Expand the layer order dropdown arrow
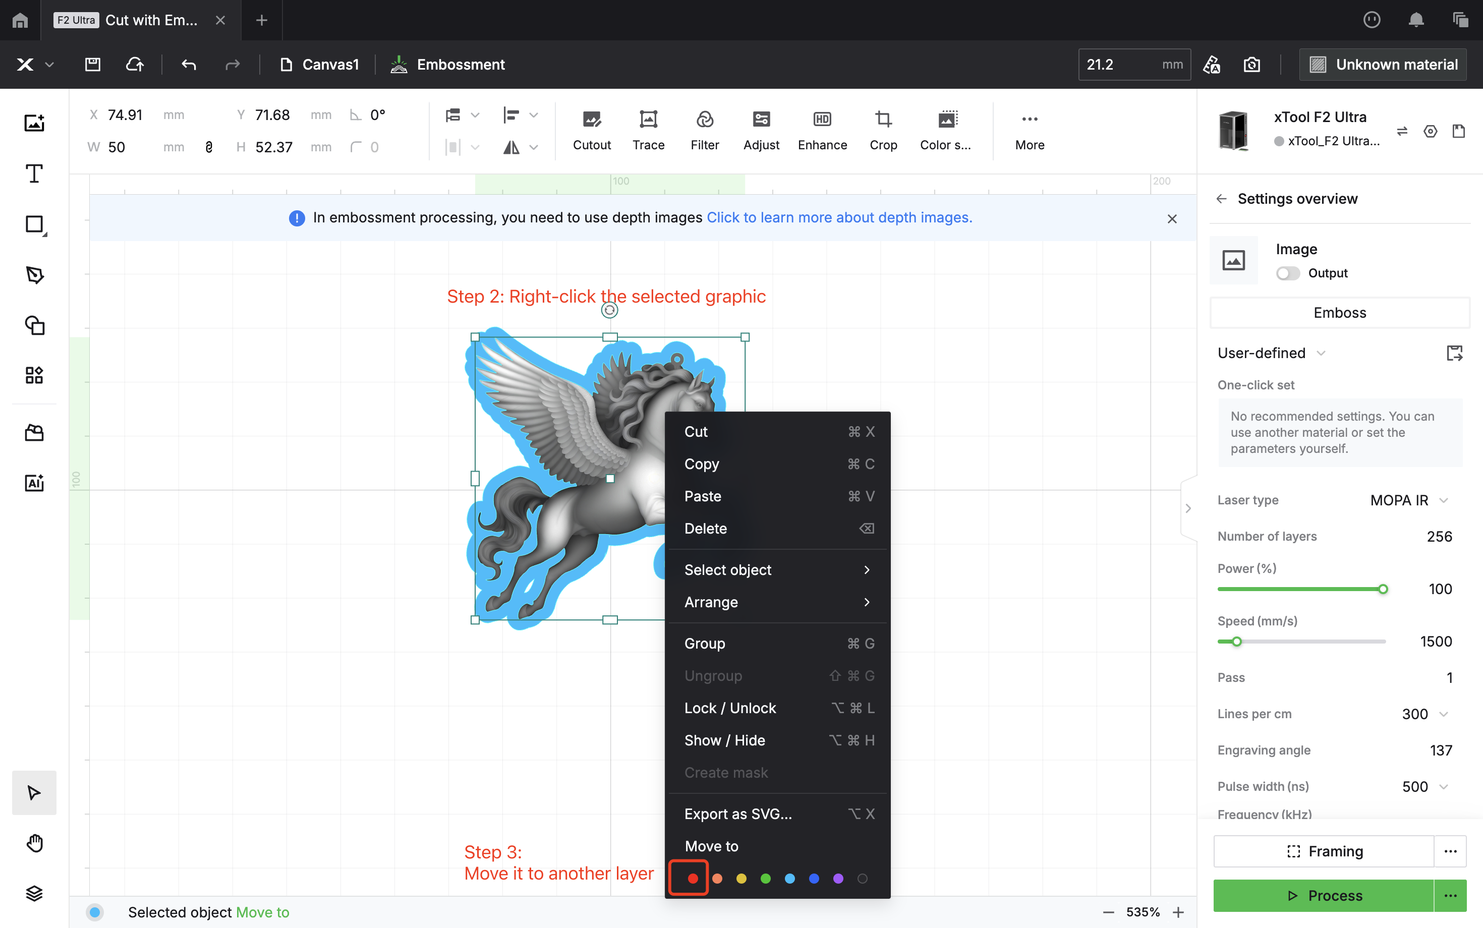Screen dimensions: 1483x928 [475, 115]
